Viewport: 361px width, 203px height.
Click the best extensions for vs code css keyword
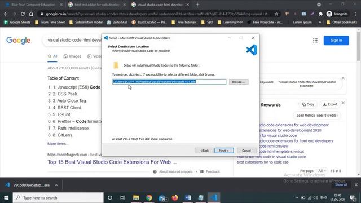point(262,162)
